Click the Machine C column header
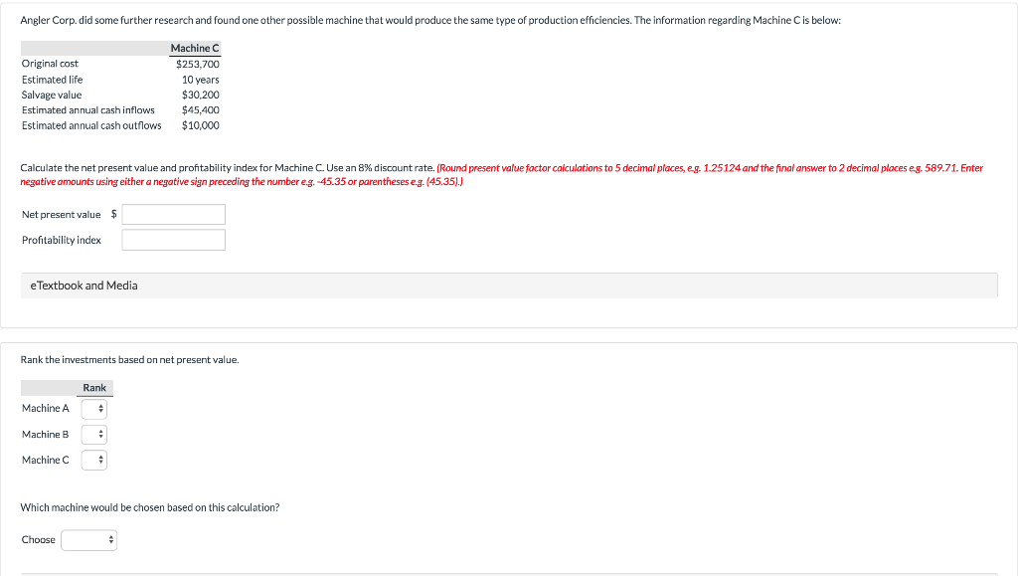This screenshot has height=576, width=1018. (195, 48)
